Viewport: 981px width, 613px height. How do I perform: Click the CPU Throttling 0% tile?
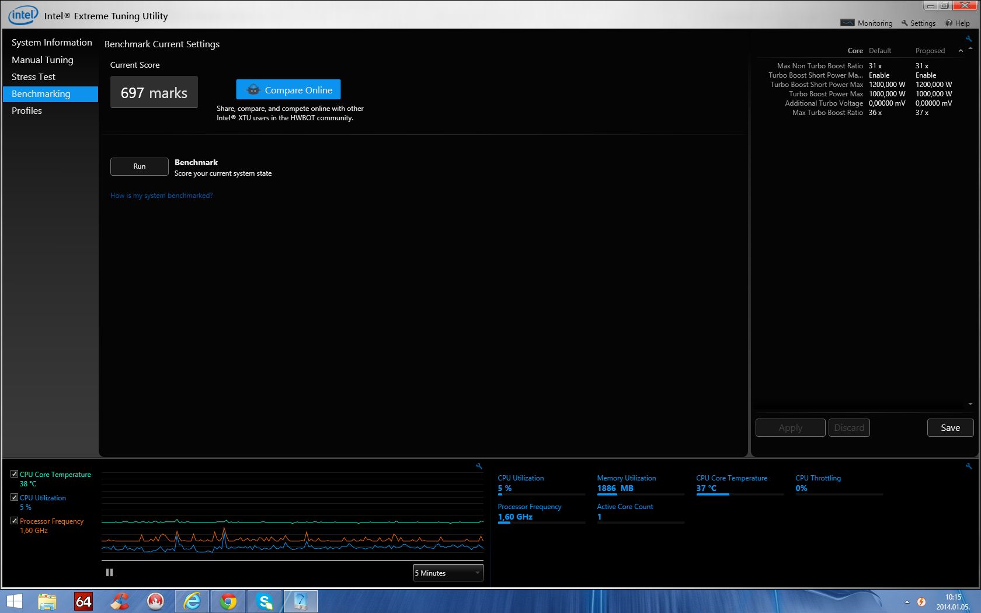[839, 485]
